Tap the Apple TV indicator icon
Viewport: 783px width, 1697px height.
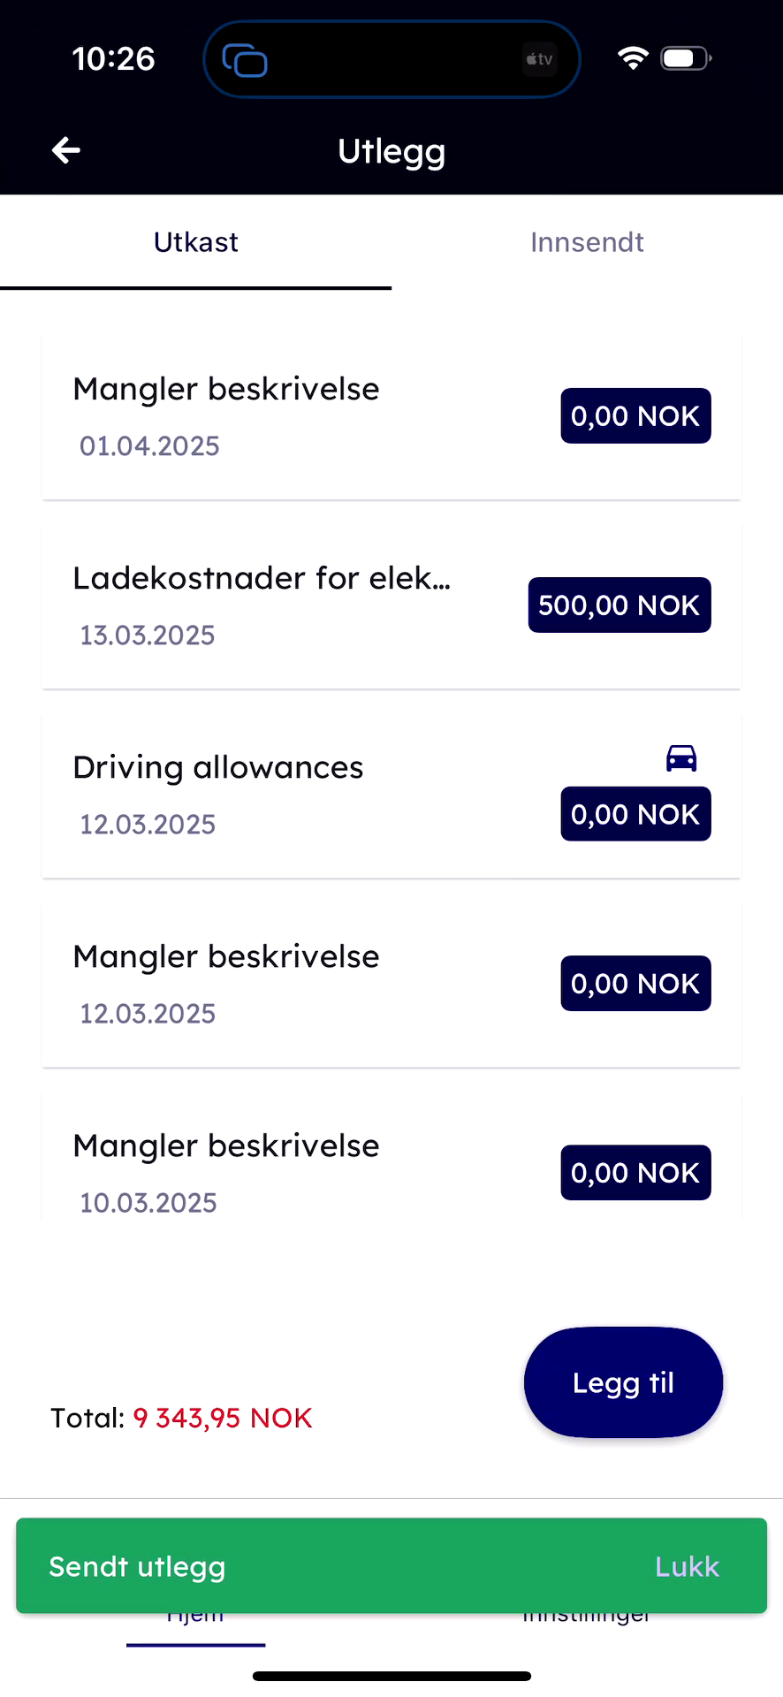[x=539, y=59]
